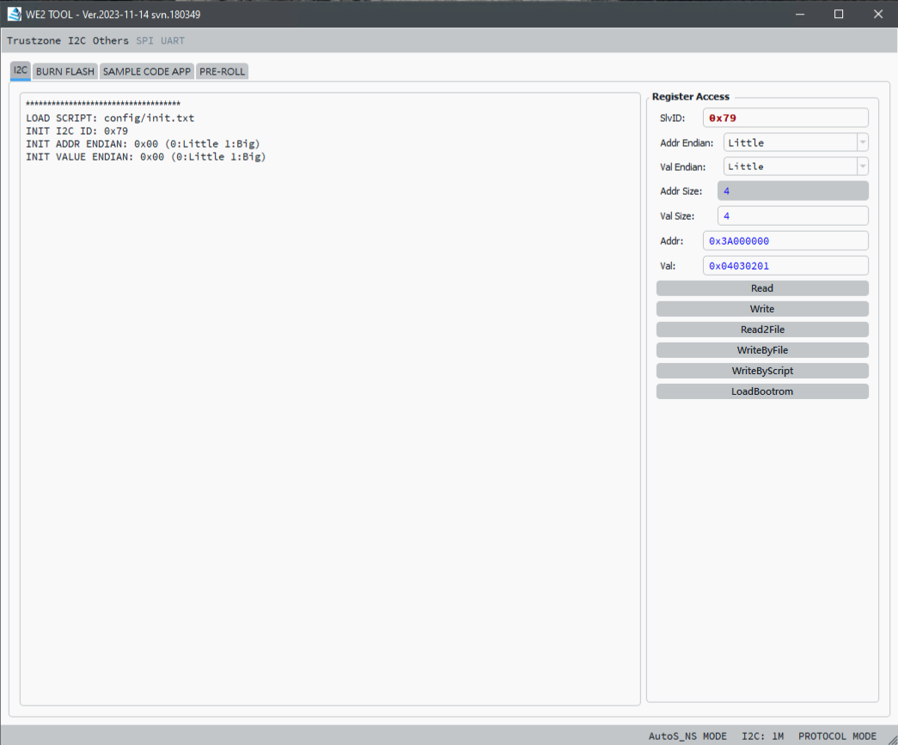Open the I2C menu in the menu bar
Viewport: 898px width, 745px height.
tap(76, 40)
